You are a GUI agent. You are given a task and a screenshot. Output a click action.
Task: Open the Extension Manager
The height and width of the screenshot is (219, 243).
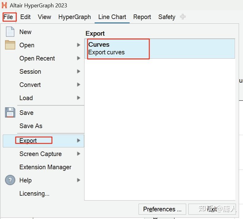pyautogui.click(x=45, y=167)
